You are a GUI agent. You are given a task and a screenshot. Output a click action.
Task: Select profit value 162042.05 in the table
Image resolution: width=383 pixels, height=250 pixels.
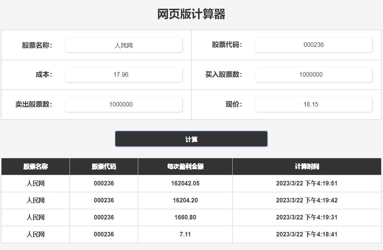pyautogui.click(x=185, y=183)
